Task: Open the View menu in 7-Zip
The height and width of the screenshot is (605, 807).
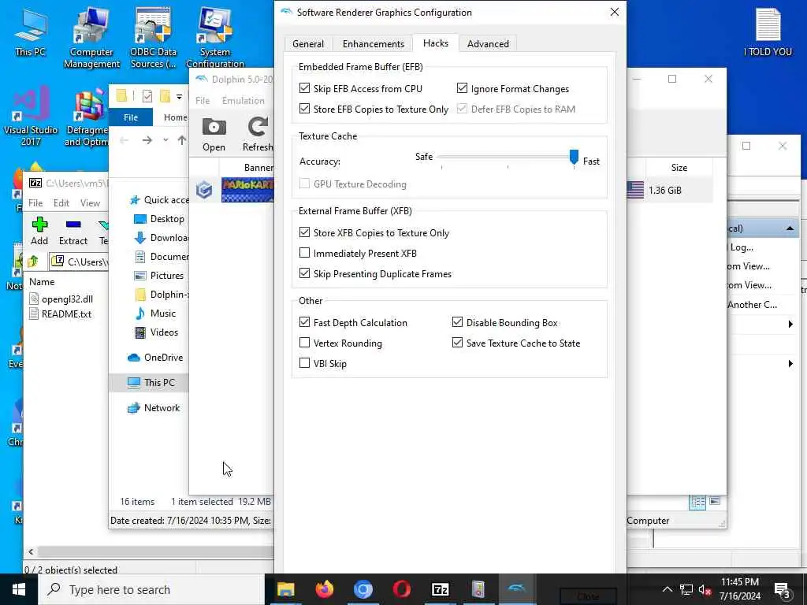Action: pyautogui.click(x=90, y=202)
